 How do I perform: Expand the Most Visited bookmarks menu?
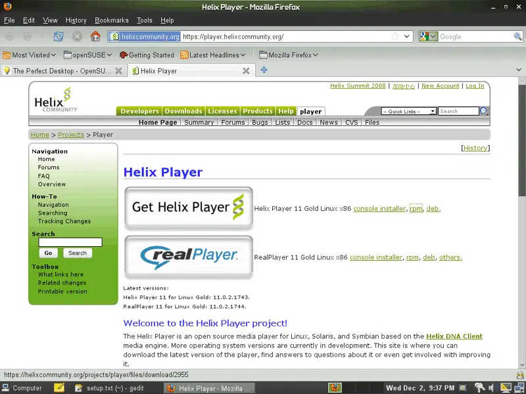[x=29, y=55]
